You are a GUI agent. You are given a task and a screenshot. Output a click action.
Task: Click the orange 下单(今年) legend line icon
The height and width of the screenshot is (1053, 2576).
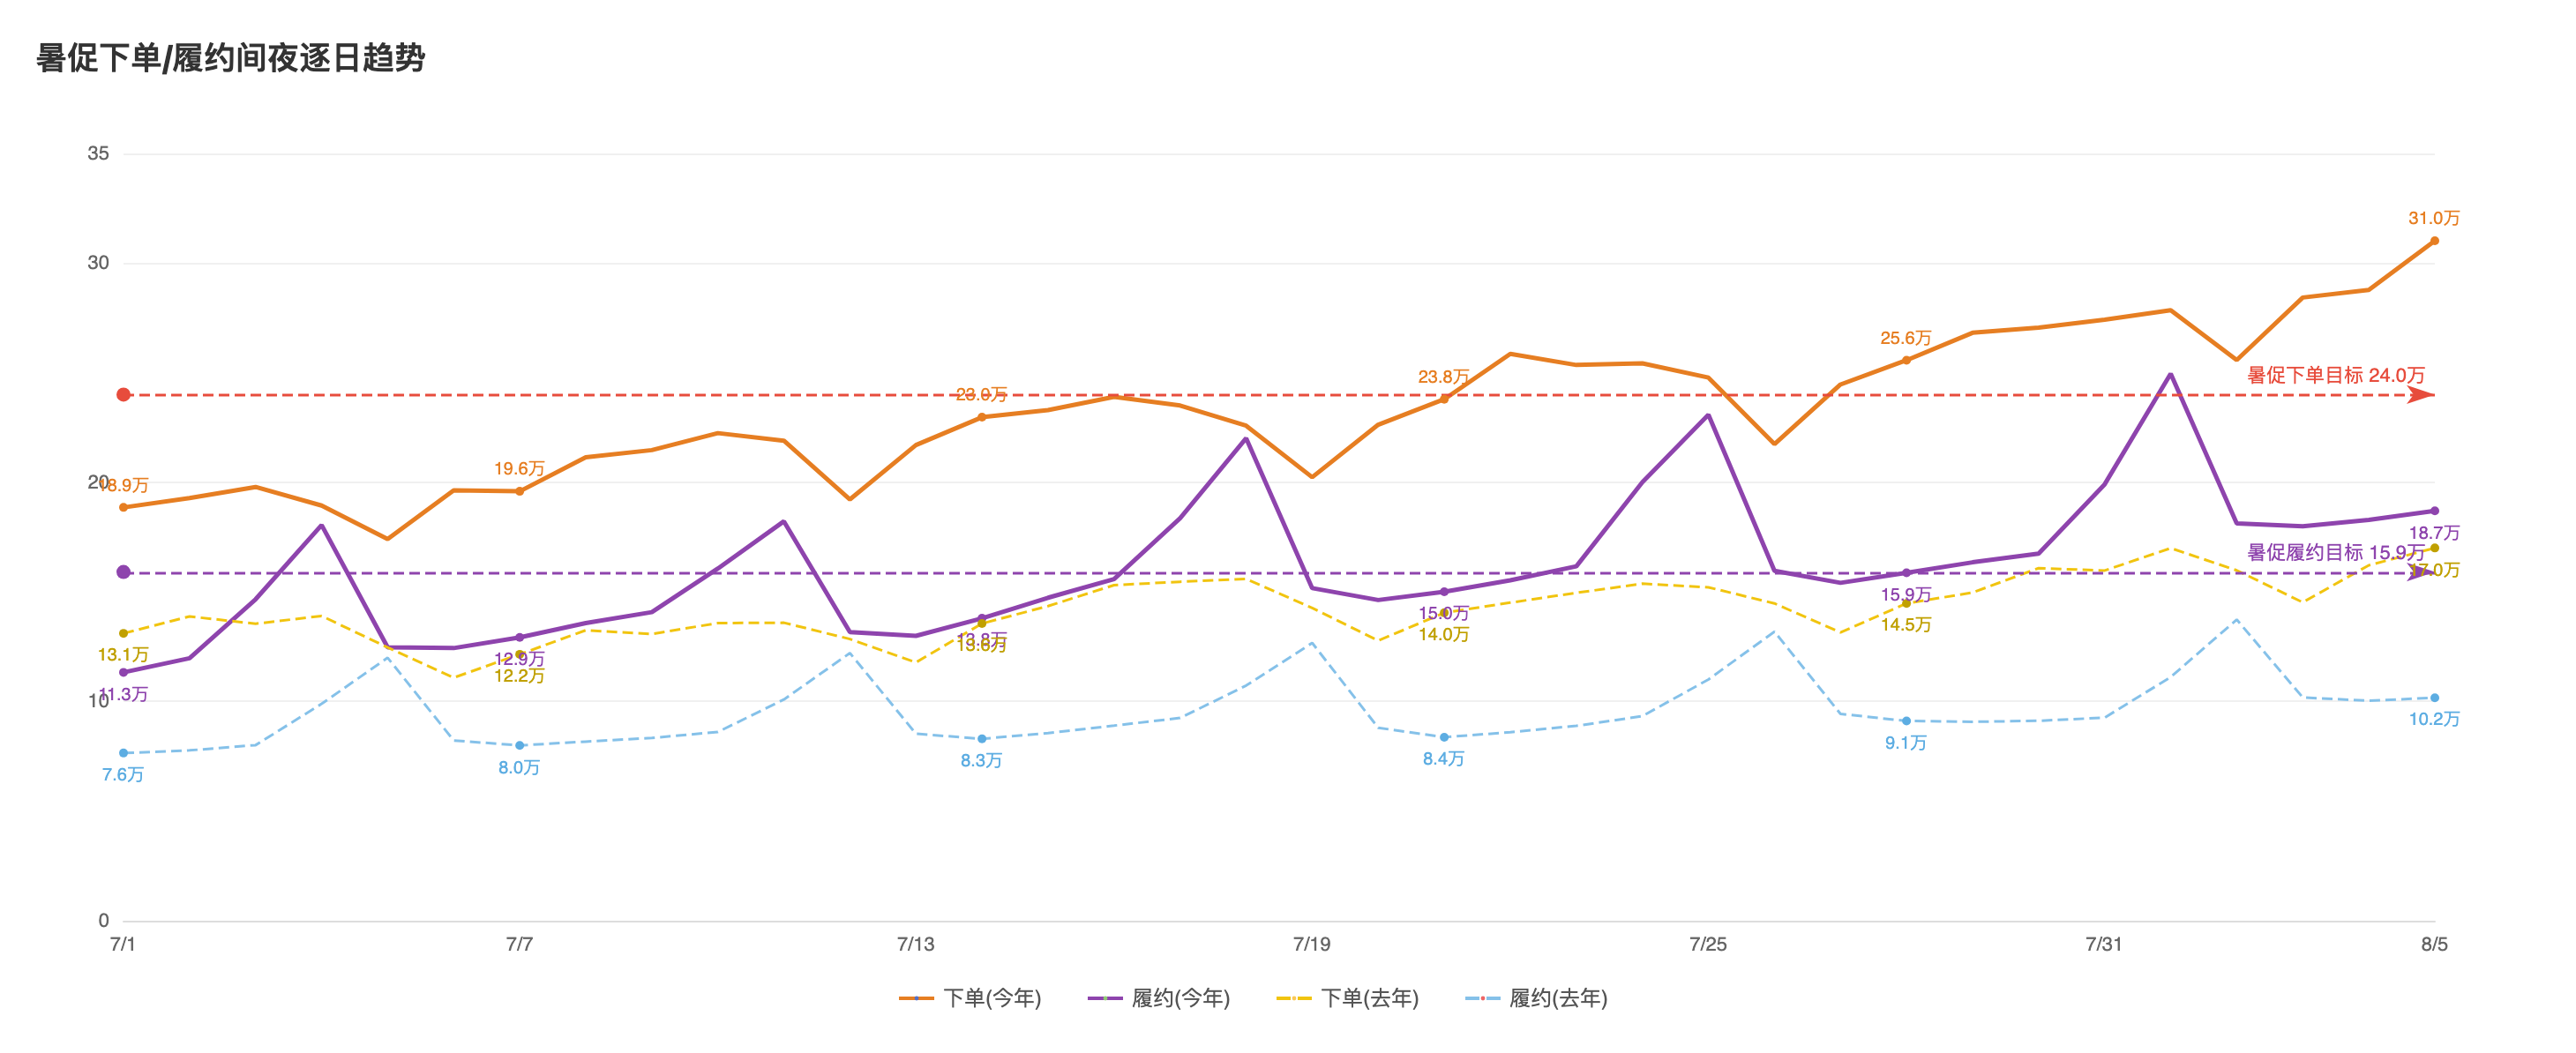click(x=916, y=998)
